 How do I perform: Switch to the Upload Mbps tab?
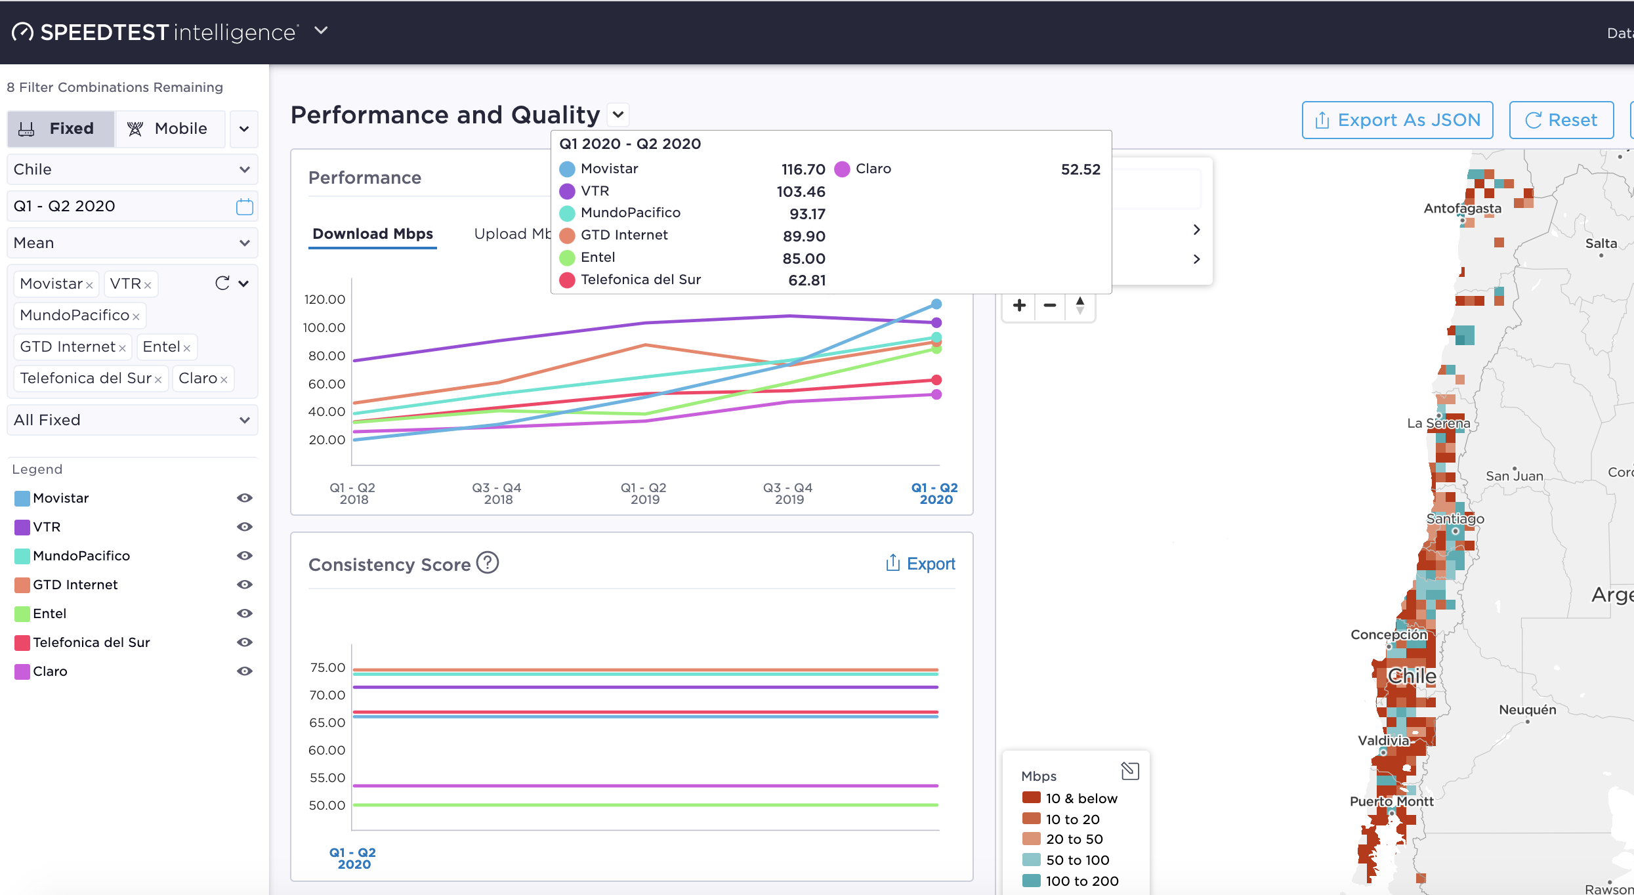513,234
